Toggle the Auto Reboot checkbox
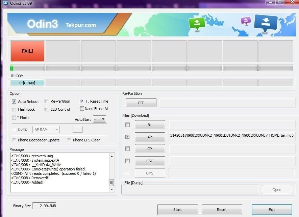The image size is (299, 217). tap(14, 101)
